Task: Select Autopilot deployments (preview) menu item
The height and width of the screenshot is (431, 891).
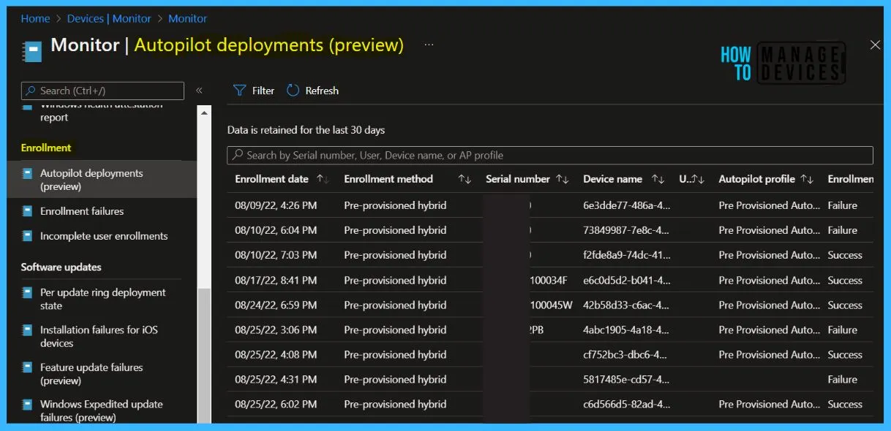Action: point(102,180)
